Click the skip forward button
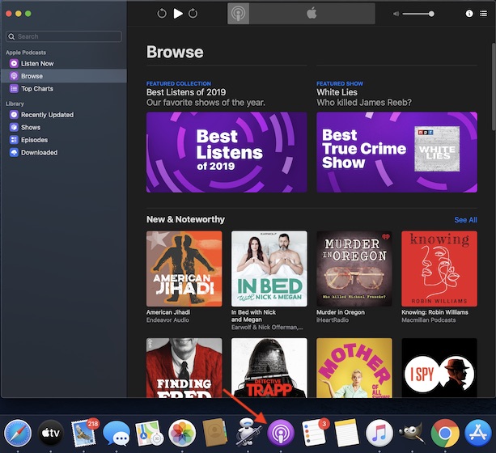Screen dimensions: 496x453 (x=195, y=14)
